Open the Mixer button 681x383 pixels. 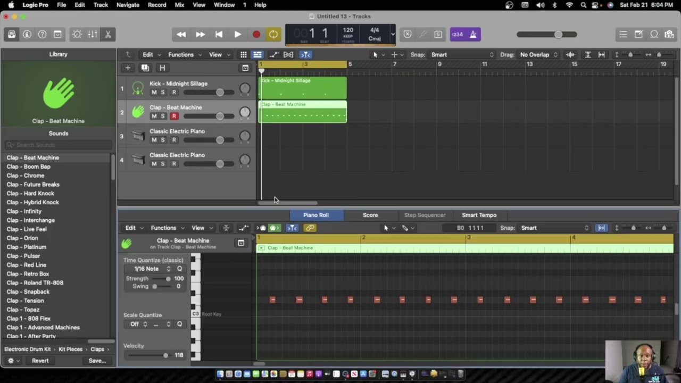pyautogui.click(x=93, y=35)
